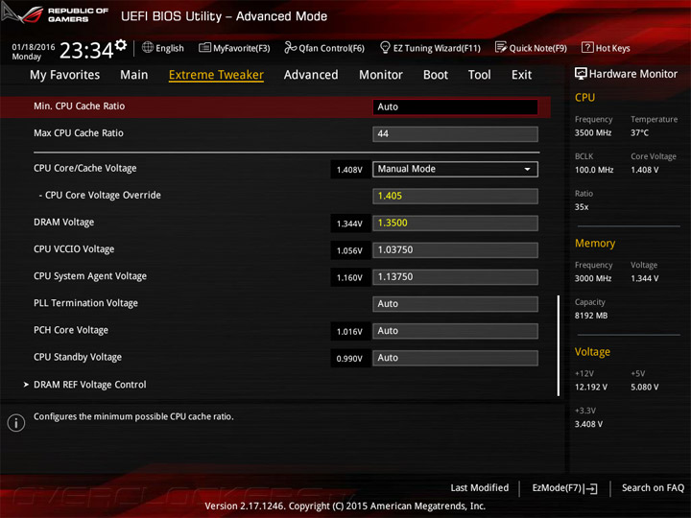Click the Manual Mode dropdown arrow
Screen dimensions: 691x518
pyautogui.click(x=527, y=169)
